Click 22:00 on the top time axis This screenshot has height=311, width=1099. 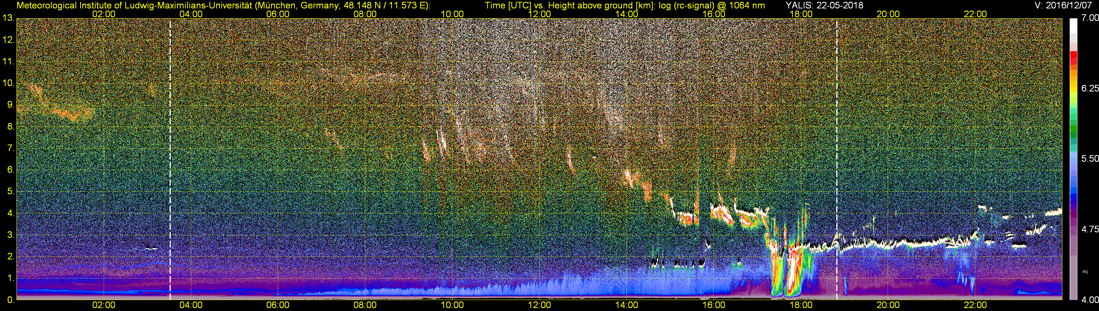975,14
